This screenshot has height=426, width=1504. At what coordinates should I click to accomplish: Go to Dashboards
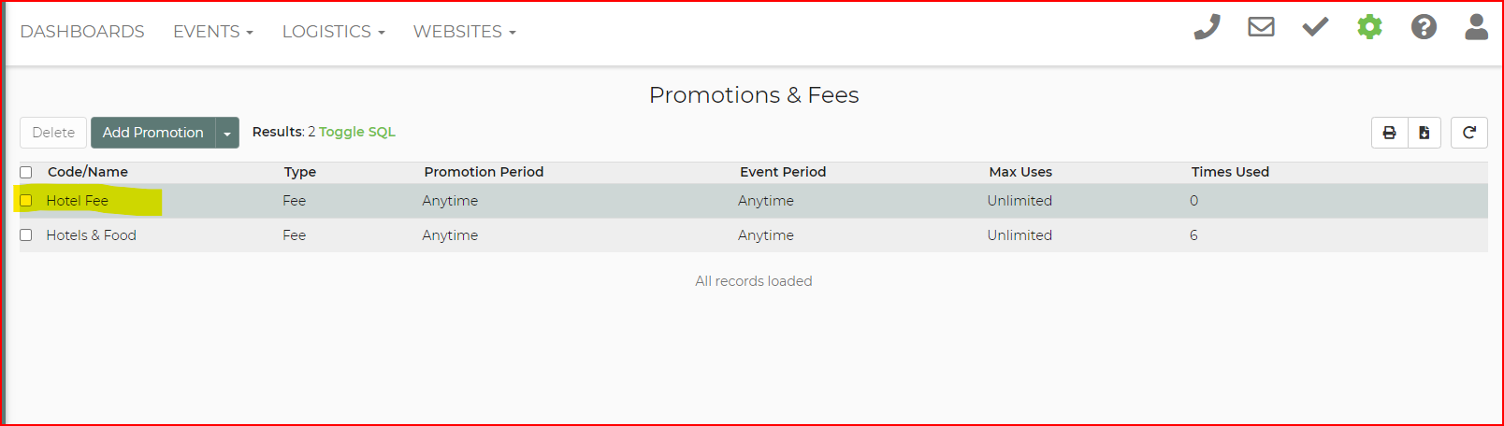[x=82, y=32]
